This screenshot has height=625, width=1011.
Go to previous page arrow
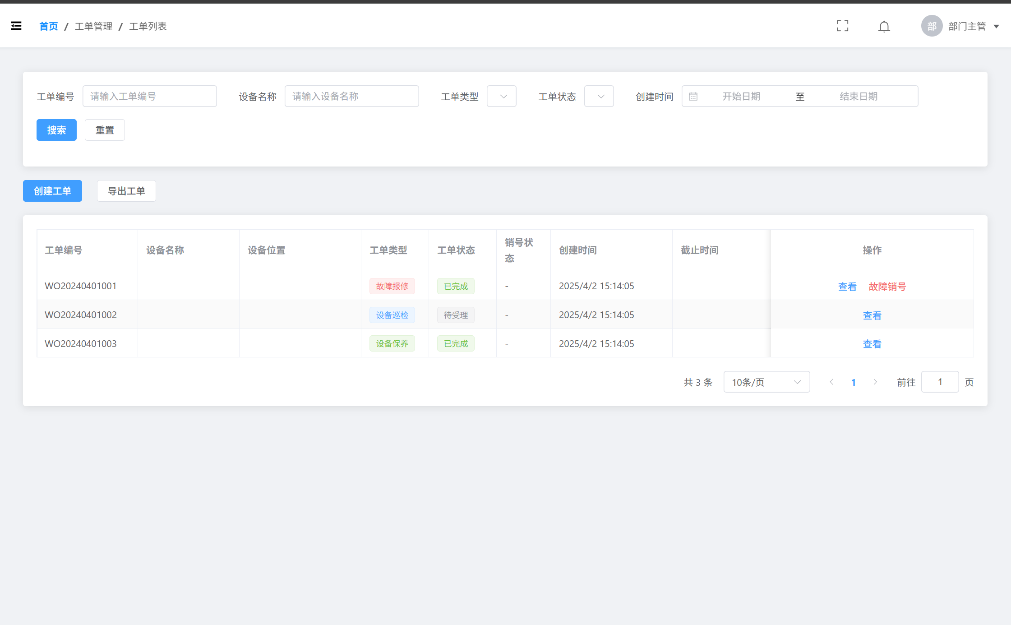point(831,382)
